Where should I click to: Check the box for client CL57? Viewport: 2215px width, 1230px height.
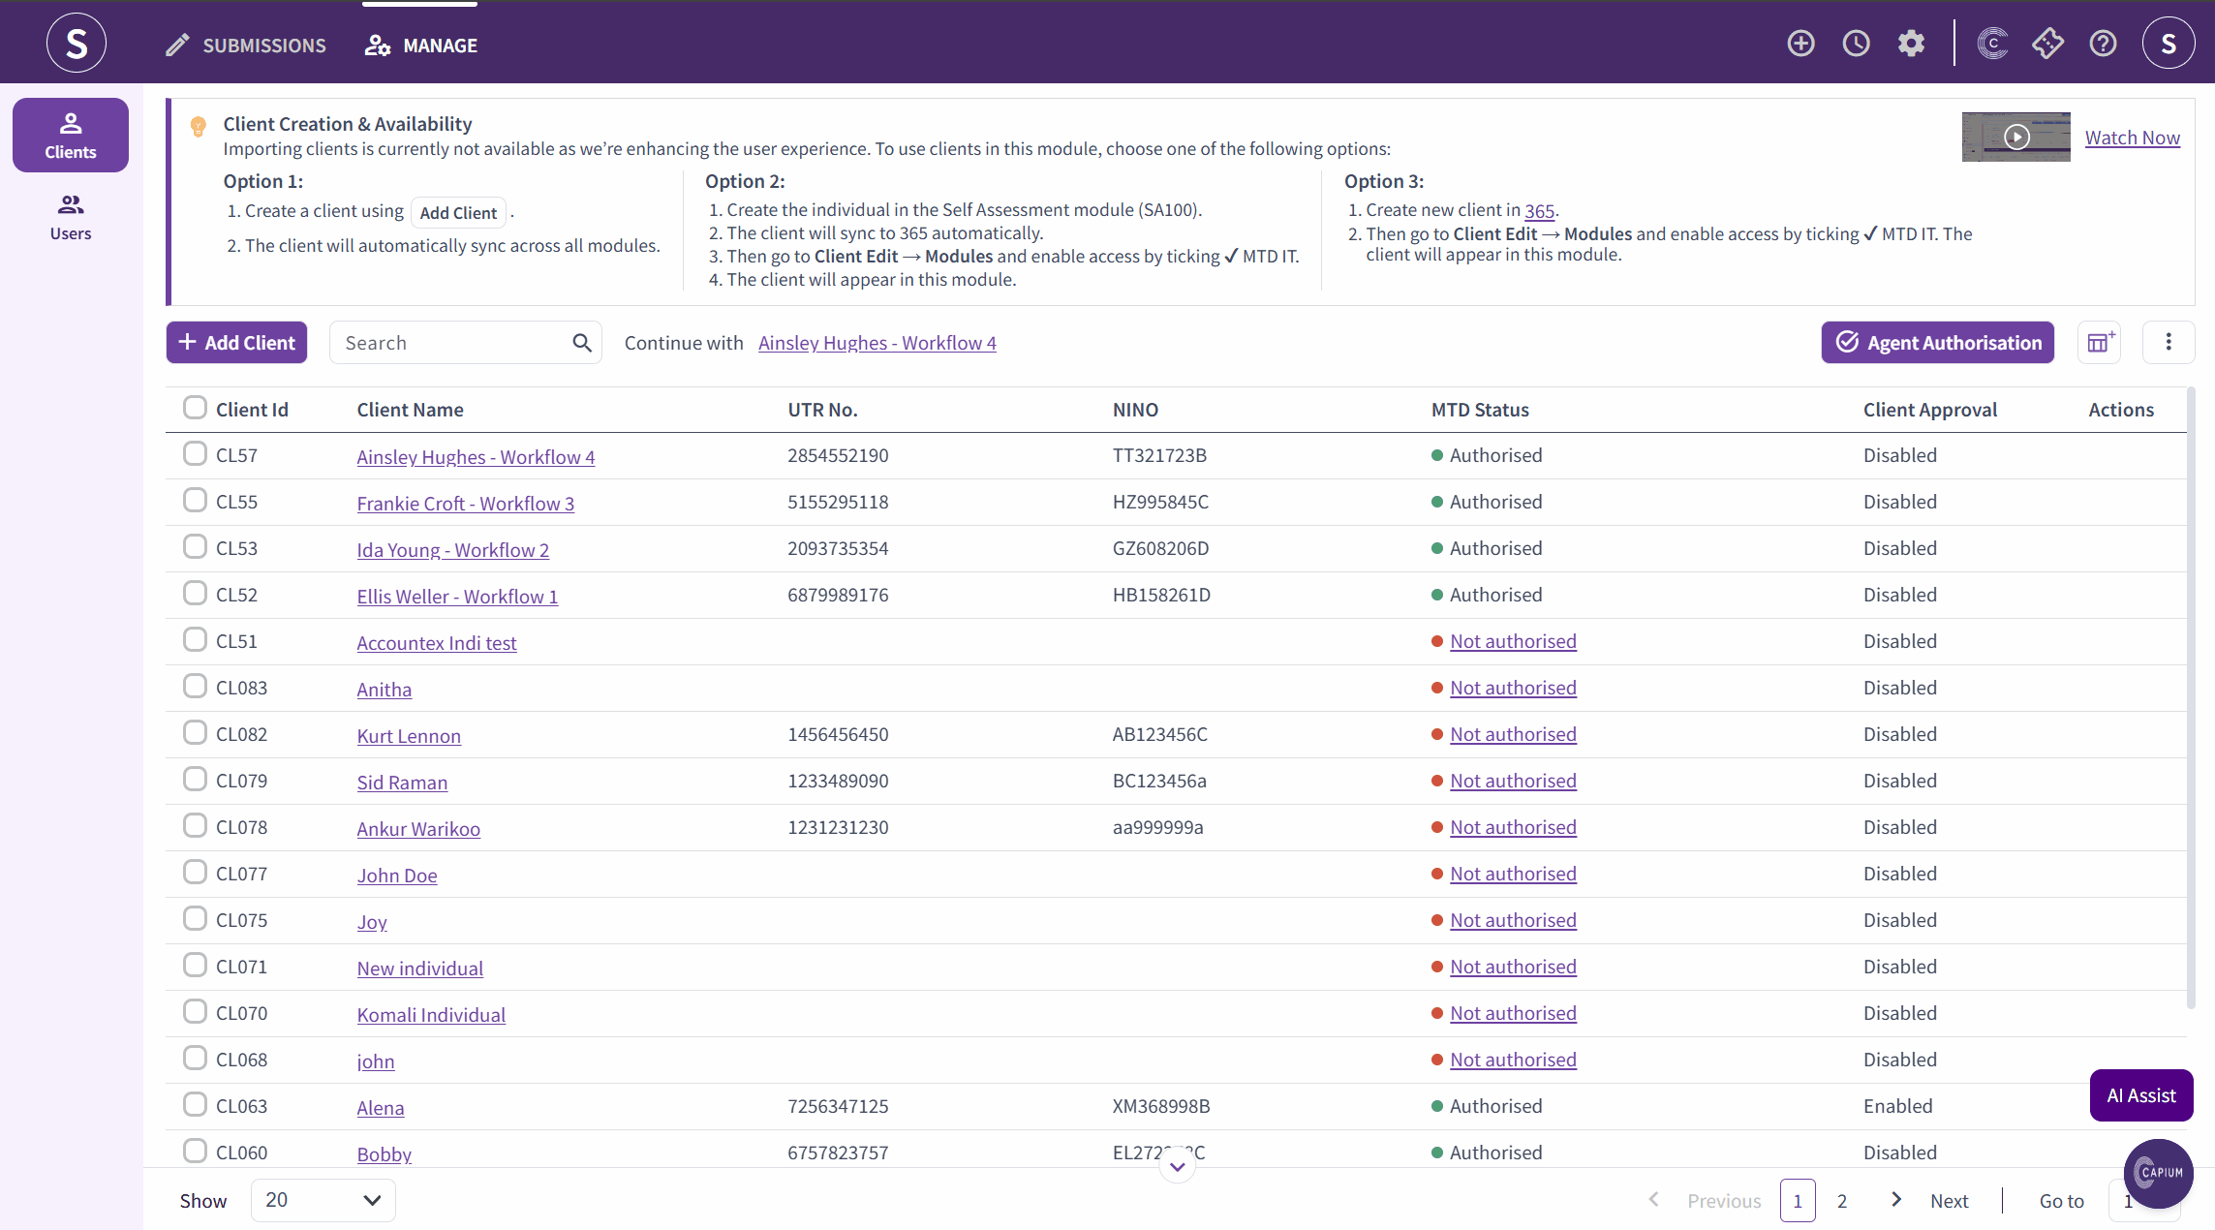pos(195,454)
